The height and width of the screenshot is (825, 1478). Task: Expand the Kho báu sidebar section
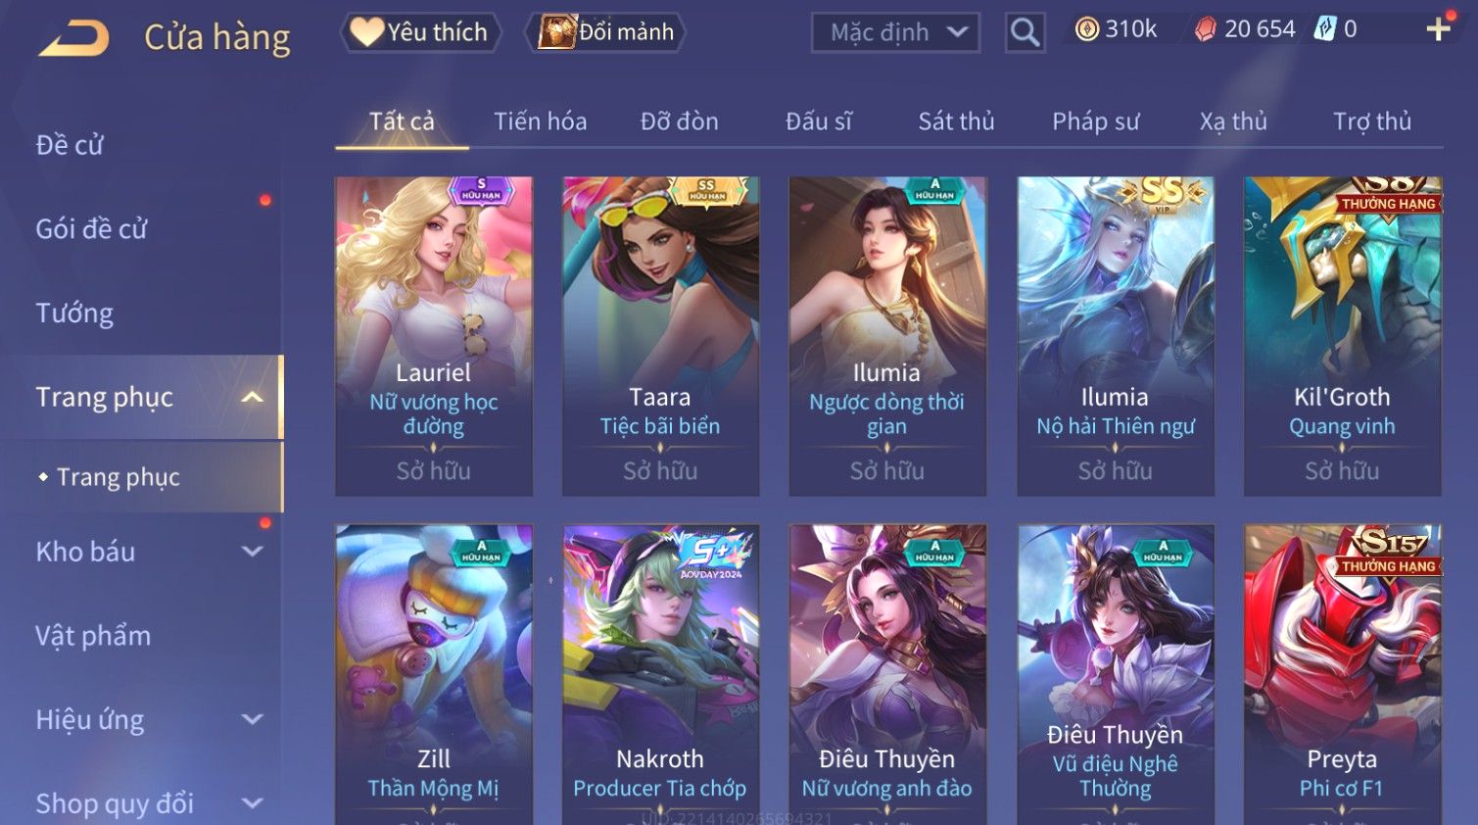252,552
